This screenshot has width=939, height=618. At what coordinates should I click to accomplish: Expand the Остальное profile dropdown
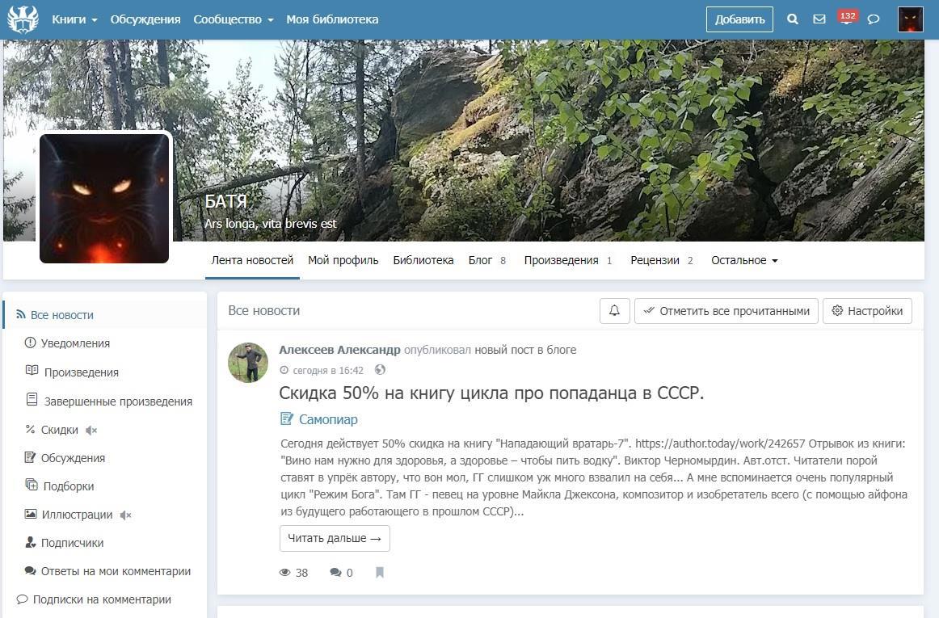point(743,261)
